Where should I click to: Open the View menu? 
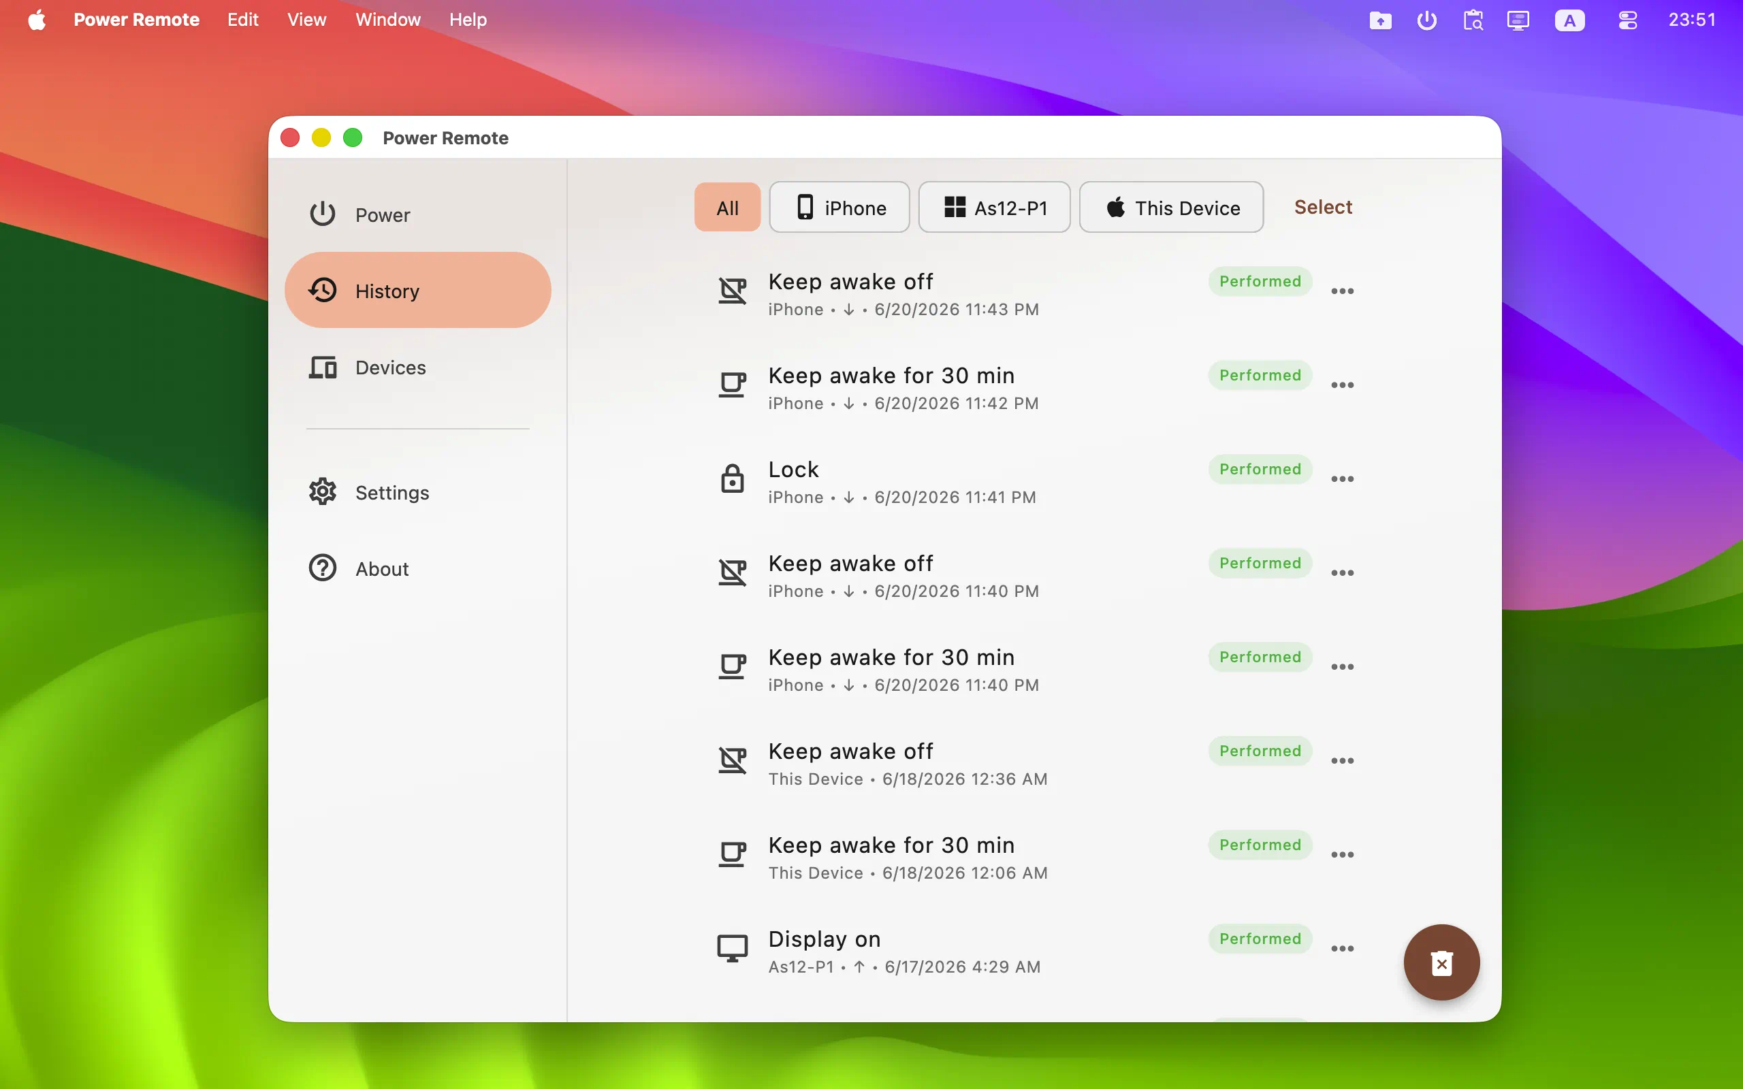[x=307, y=20]
